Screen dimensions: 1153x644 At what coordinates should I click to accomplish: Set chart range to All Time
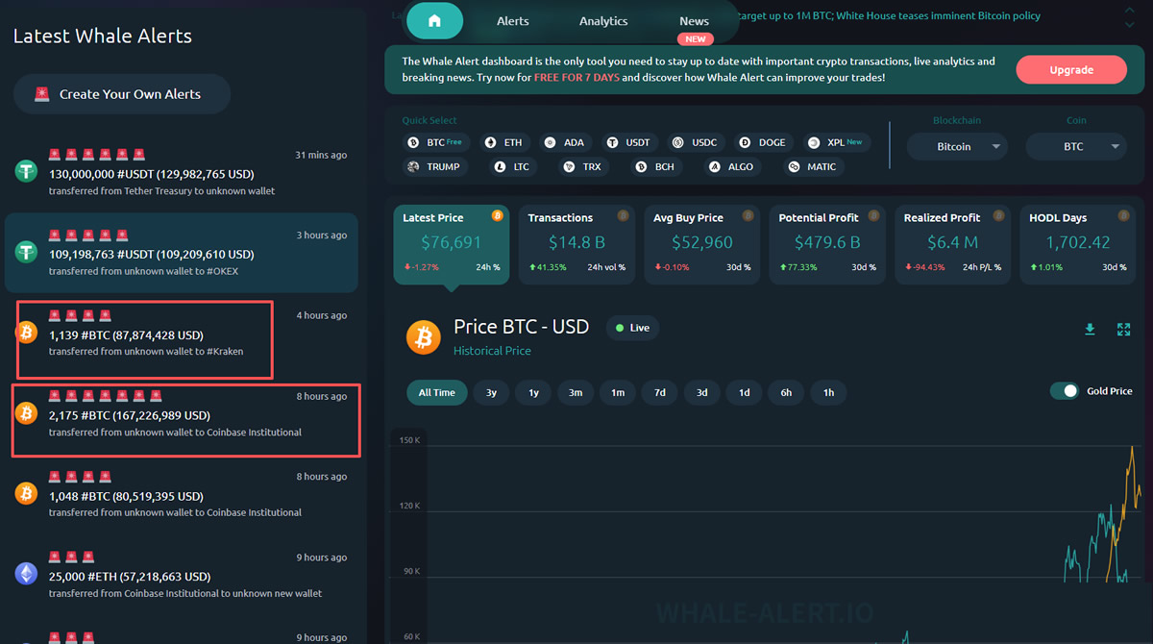click(437, 392)
